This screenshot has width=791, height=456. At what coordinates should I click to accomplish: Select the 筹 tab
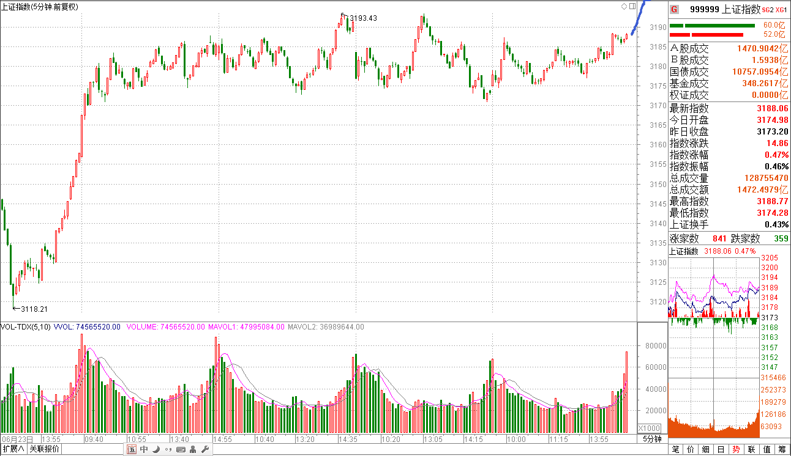point(782,449)
